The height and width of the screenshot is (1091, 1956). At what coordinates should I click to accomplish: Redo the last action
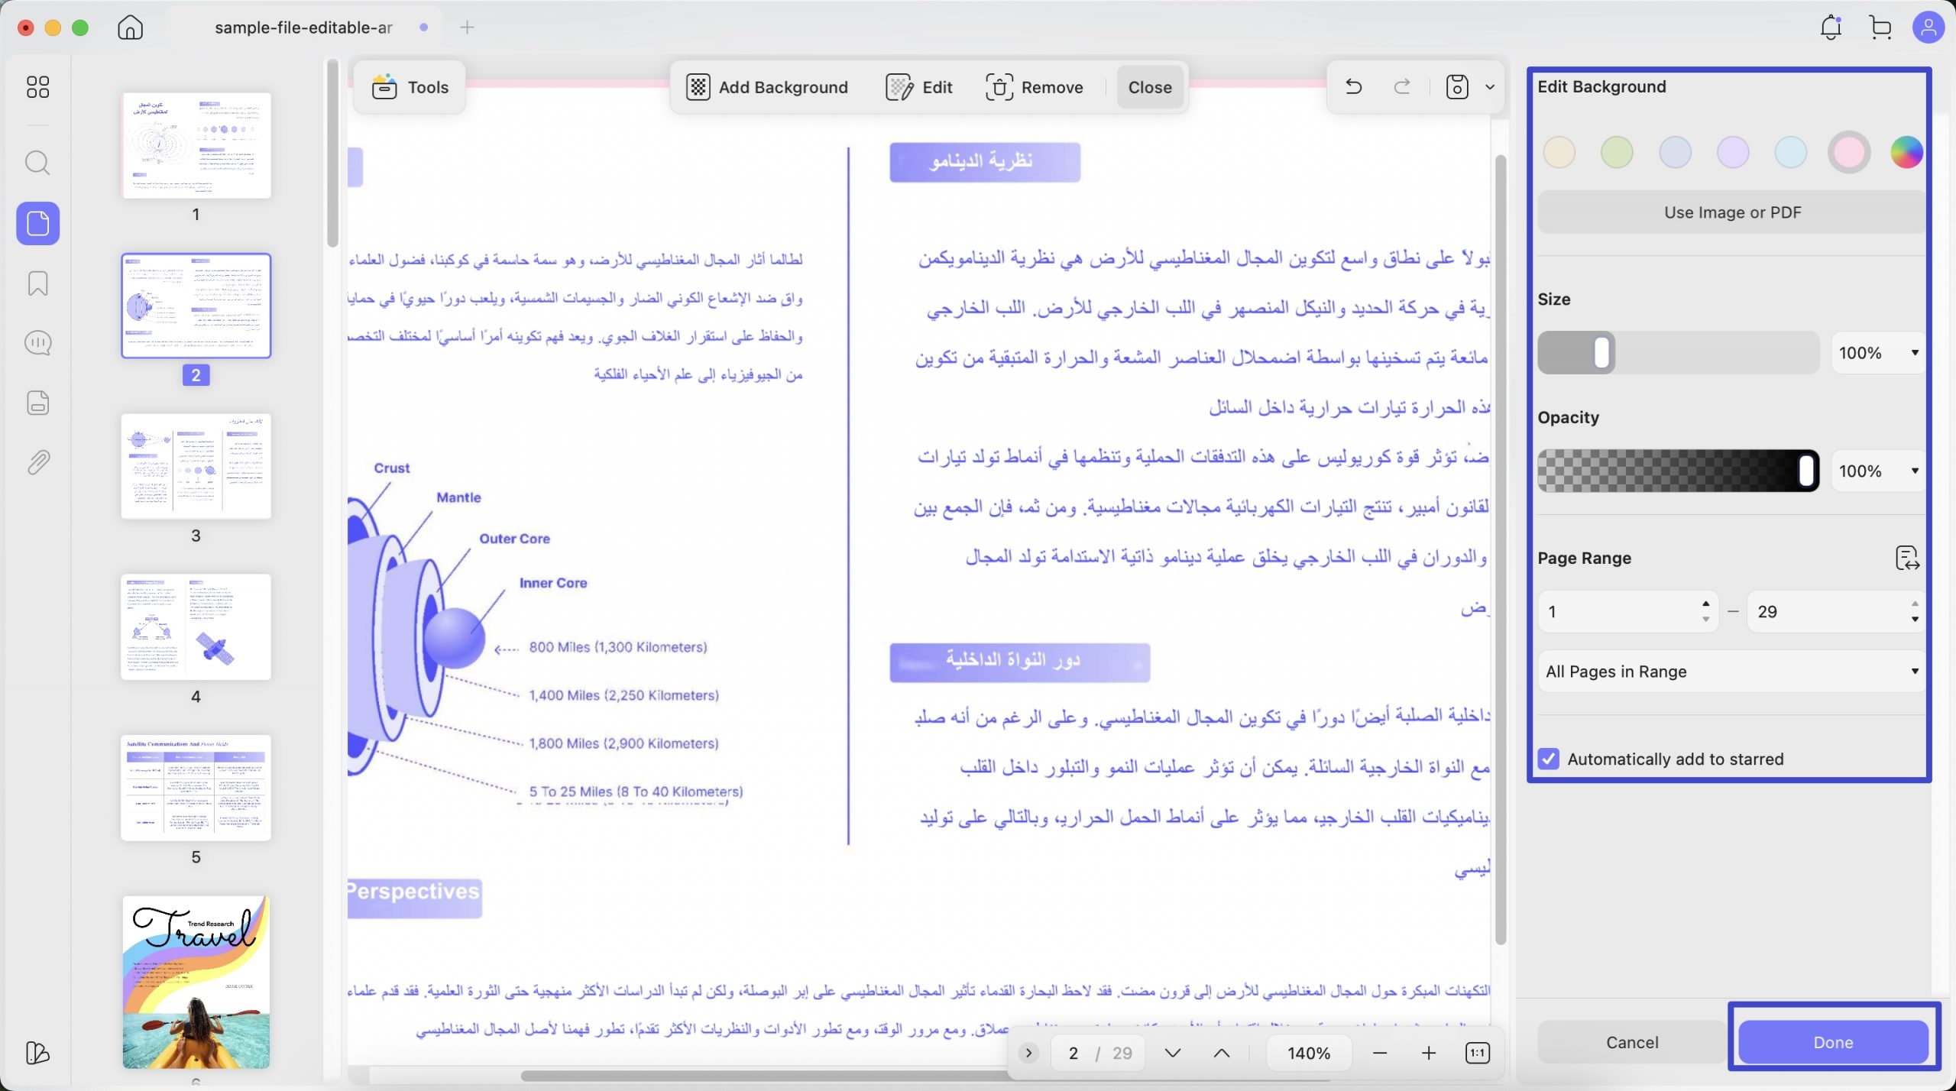point(1402,86)
